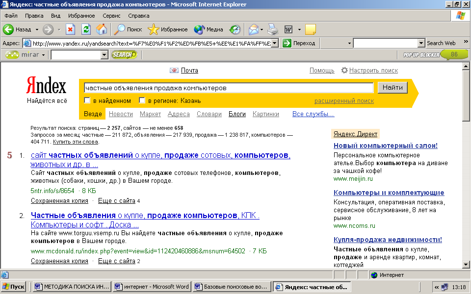The height and width of the screenshot is (294, 471).
Task: Switch to the Картинки search tab
Action: tap(266, 114)
